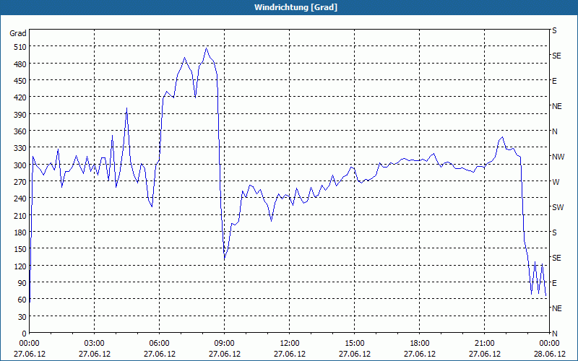This screenshot has height=361, width=578.
Task: Click the 12:00 time label
Action: tap(290, 344)
